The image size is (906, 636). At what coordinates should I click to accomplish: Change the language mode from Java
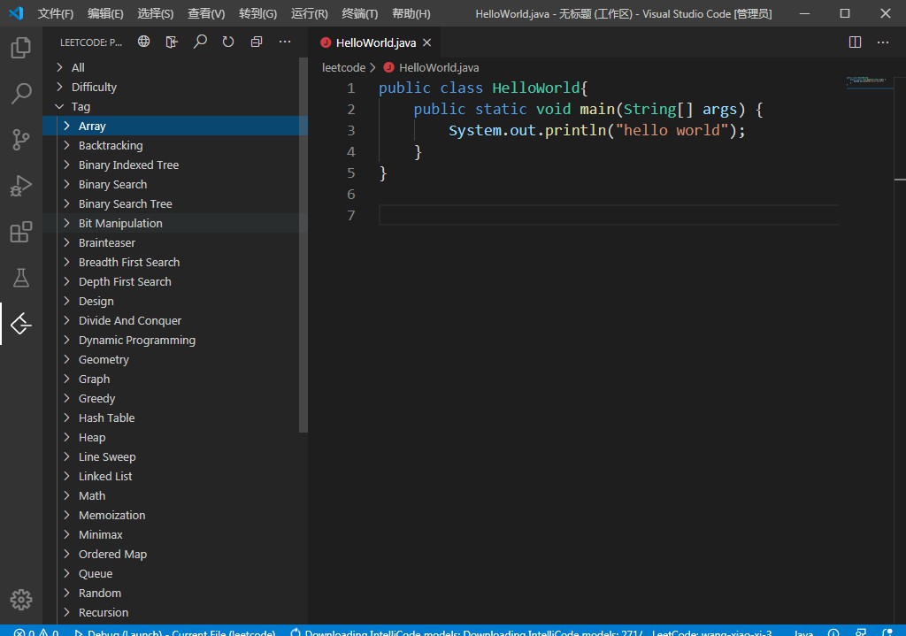coord(802,632)
